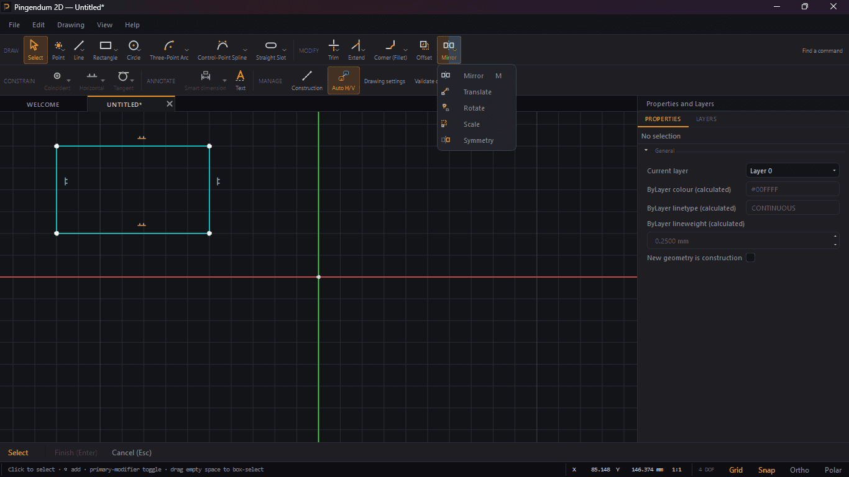This screenshot has width=849, height=477.
Task: Open the File menu
Action: [x=14, y=25]
